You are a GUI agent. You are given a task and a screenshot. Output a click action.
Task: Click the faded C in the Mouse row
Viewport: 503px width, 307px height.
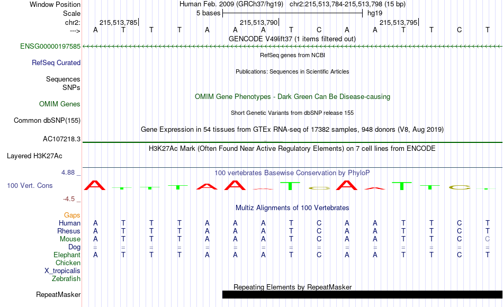[x=487, y=239]
